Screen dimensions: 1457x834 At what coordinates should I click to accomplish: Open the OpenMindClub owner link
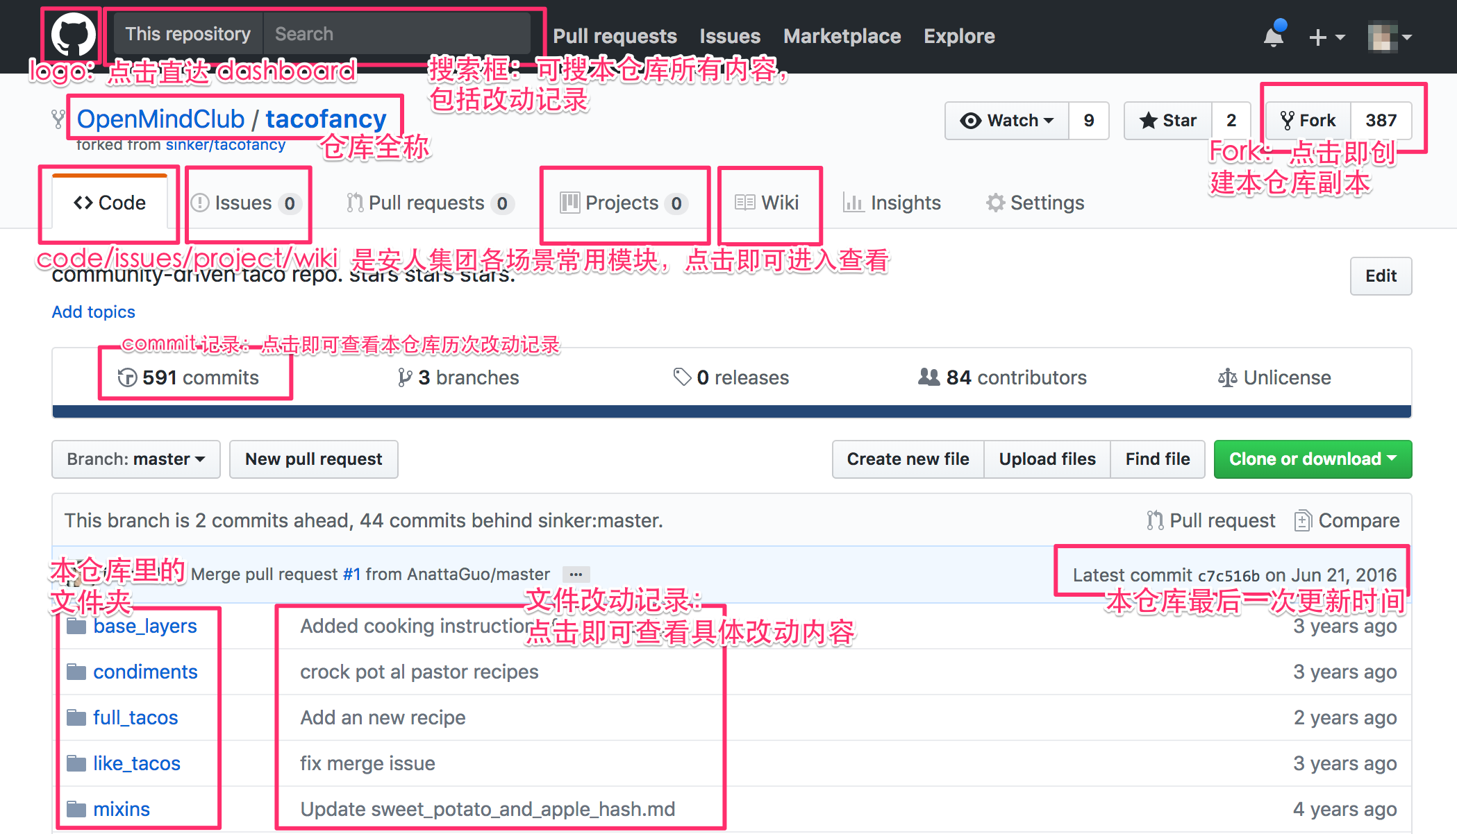tap(160, 119)
